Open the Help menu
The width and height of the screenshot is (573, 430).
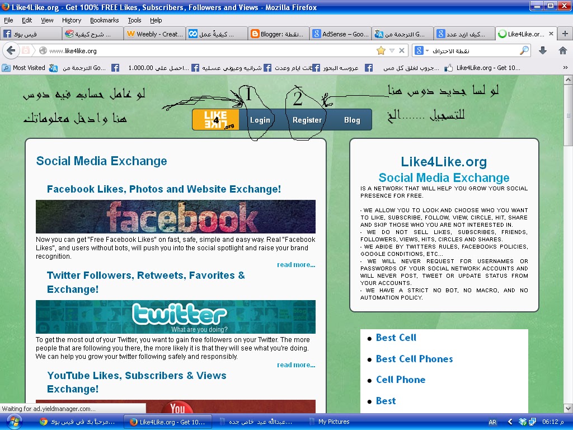(156, 20)
